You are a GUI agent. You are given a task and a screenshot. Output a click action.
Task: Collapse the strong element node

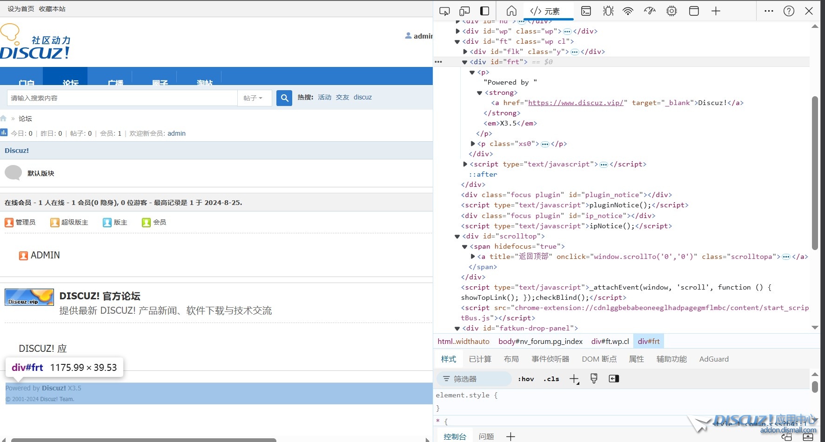coord(480,93)
